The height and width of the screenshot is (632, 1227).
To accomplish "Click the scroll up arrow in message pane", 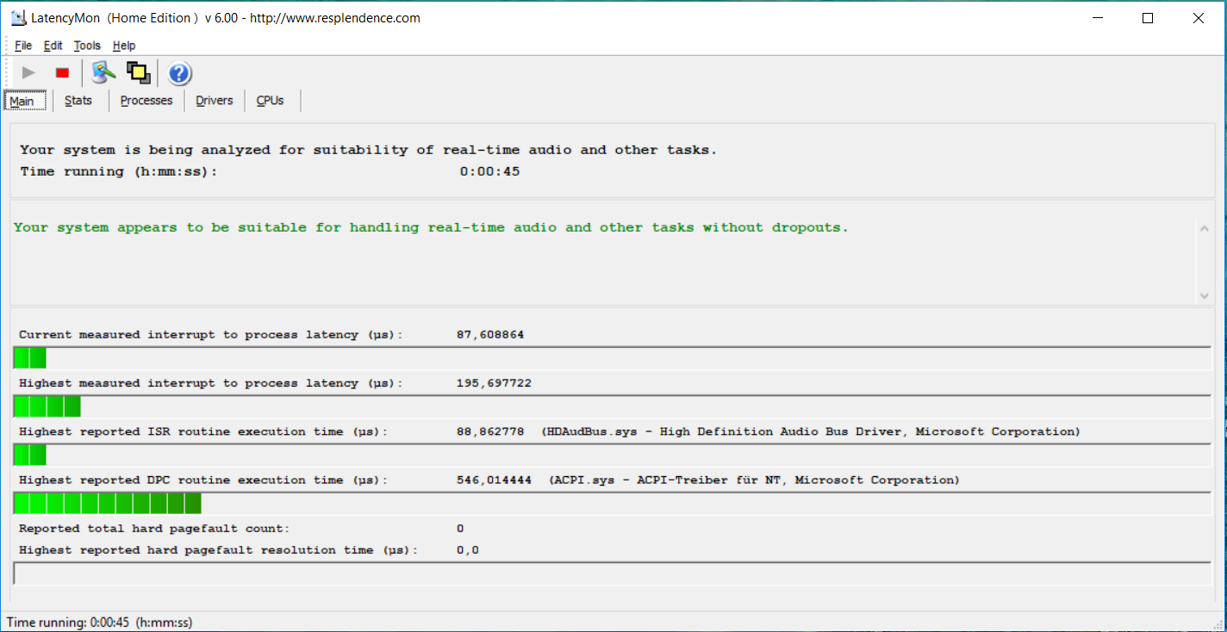I will (x=1204, y=228).
